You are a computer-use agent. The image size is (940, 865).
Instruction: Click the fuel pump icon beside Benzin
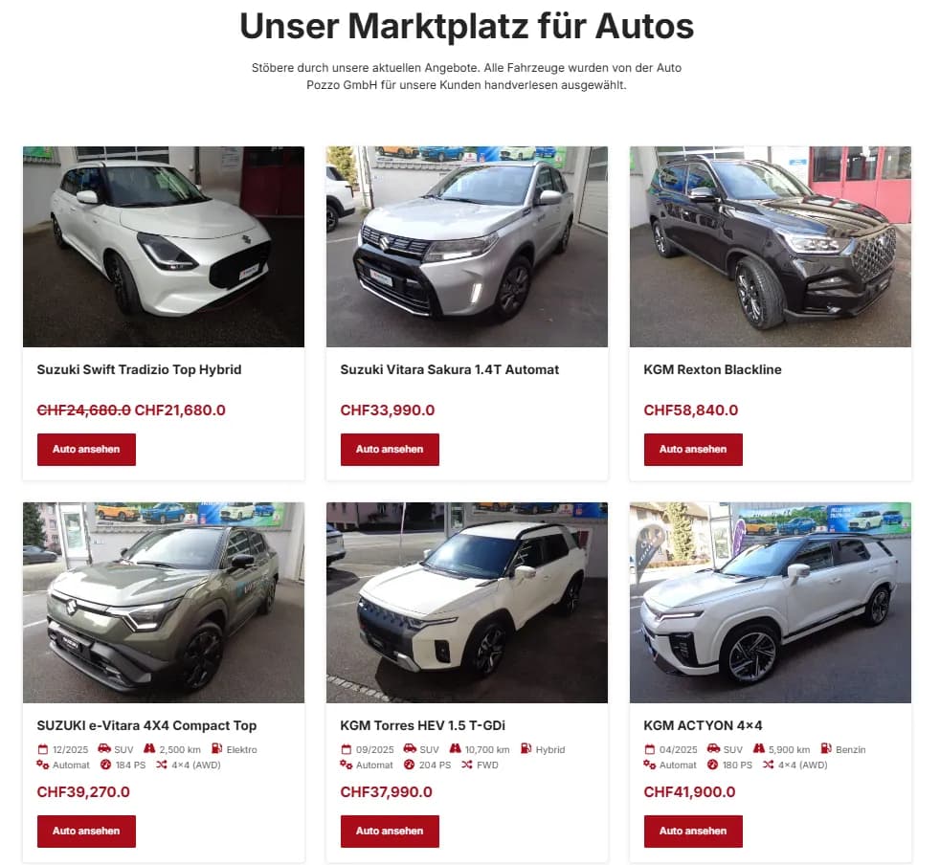[x=826, y=748]
